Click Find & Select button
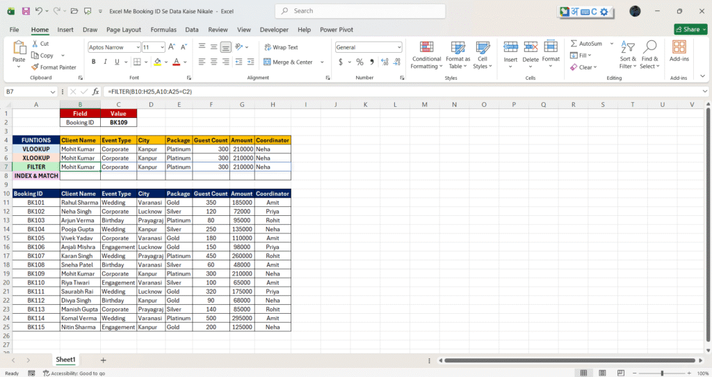Image resolution: width=712 pixels, height=377 pixels. click(x=650, y=55)
